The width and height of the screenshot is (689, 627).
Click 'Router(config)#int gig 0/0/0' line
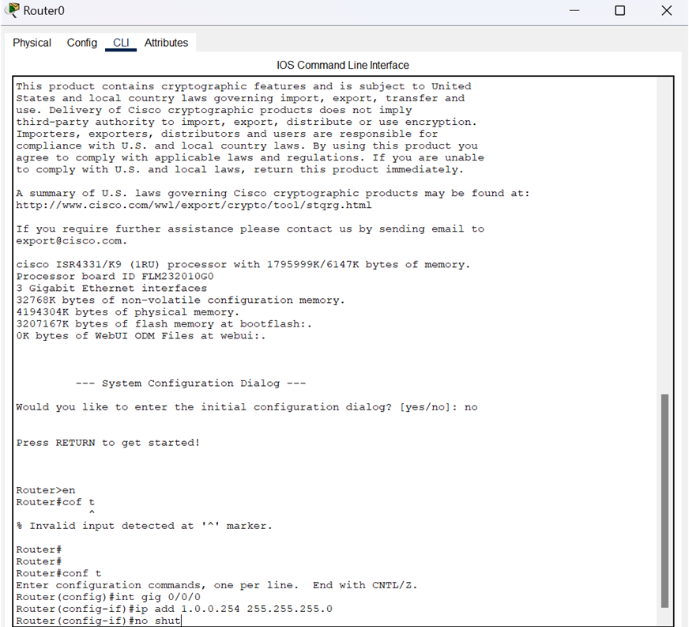point(108,597)
